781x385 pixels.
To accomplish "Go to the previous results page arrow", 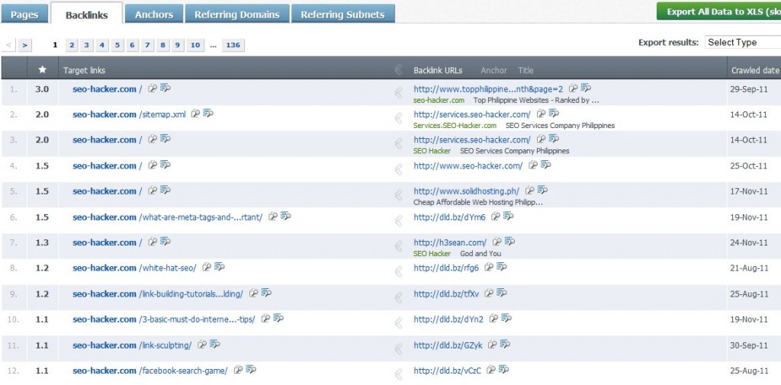I will 8,45.
